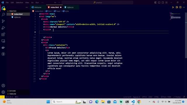Screen dimensions: 187x105
Task: Switch to the style.css editor tab
Action: pyautogui.click(x=70, y=7)
